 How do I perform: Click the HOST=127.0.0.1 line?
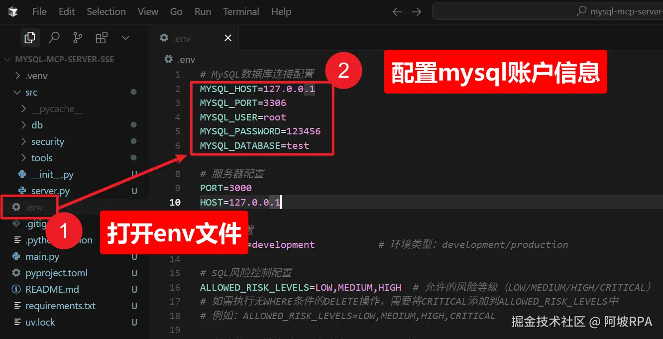click(x=240, y=203)
